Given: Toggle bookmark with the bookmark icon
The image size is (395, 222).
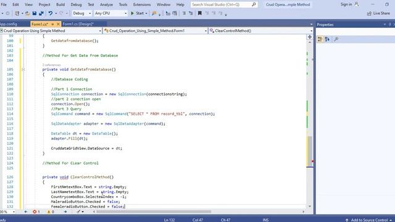Looking at the screenshot, I should (200, 14).
